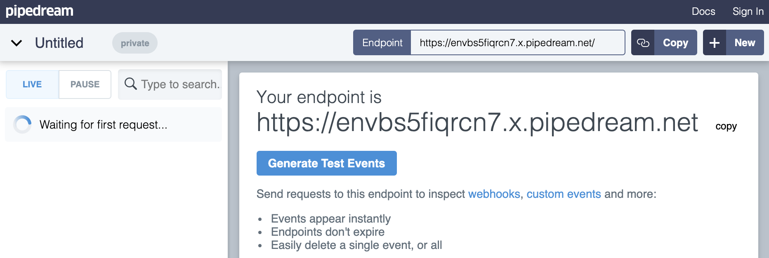Click the private visibility badge
Screen dimensions: 769x258
[x=135, y=43]
